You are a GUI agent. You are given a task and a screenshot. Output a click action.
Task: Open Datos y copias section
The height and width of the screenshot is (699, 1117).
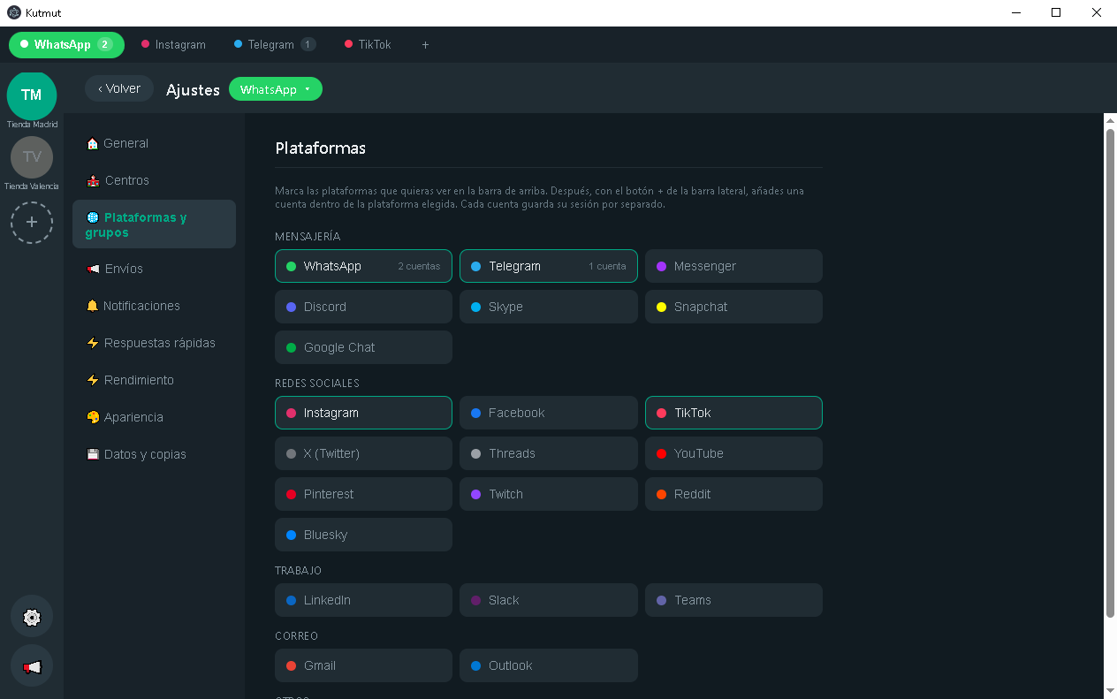(154, 454)
